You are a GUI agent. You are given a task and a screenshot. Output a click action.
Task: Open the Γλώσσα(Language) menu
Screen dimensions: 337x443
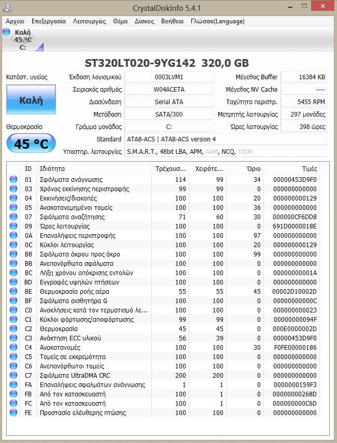pyautogui.click(x=218, y=21)
